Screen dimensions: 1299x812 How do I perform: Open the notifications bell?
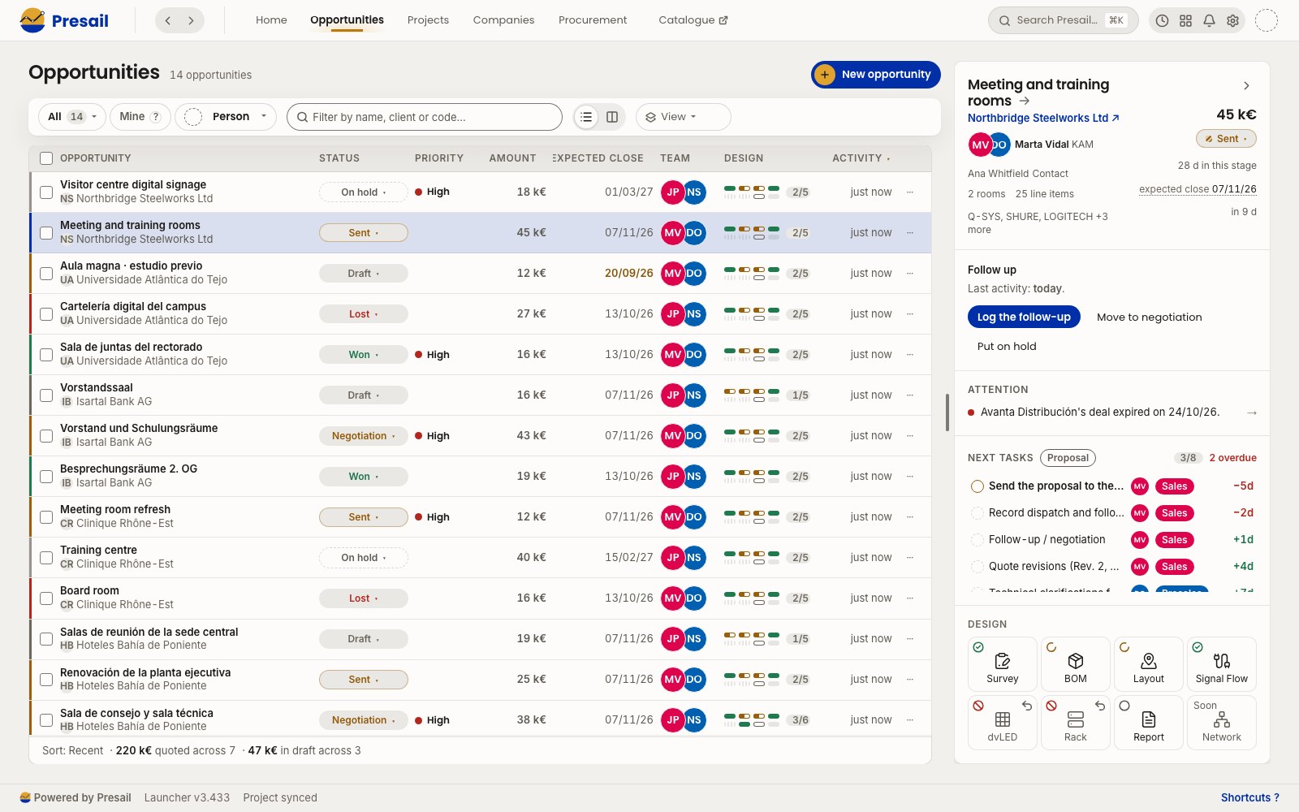point(1209,21)
